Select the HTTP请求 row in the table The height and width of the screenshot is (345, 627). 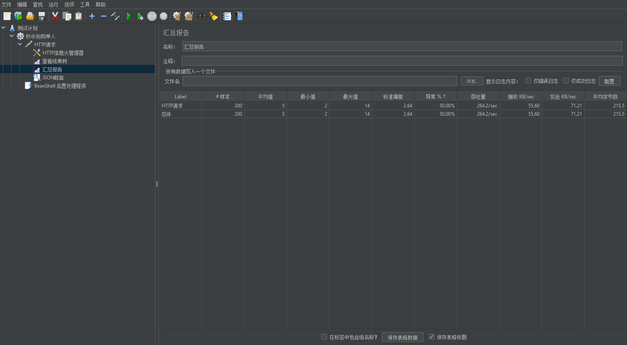coord(393,106)
